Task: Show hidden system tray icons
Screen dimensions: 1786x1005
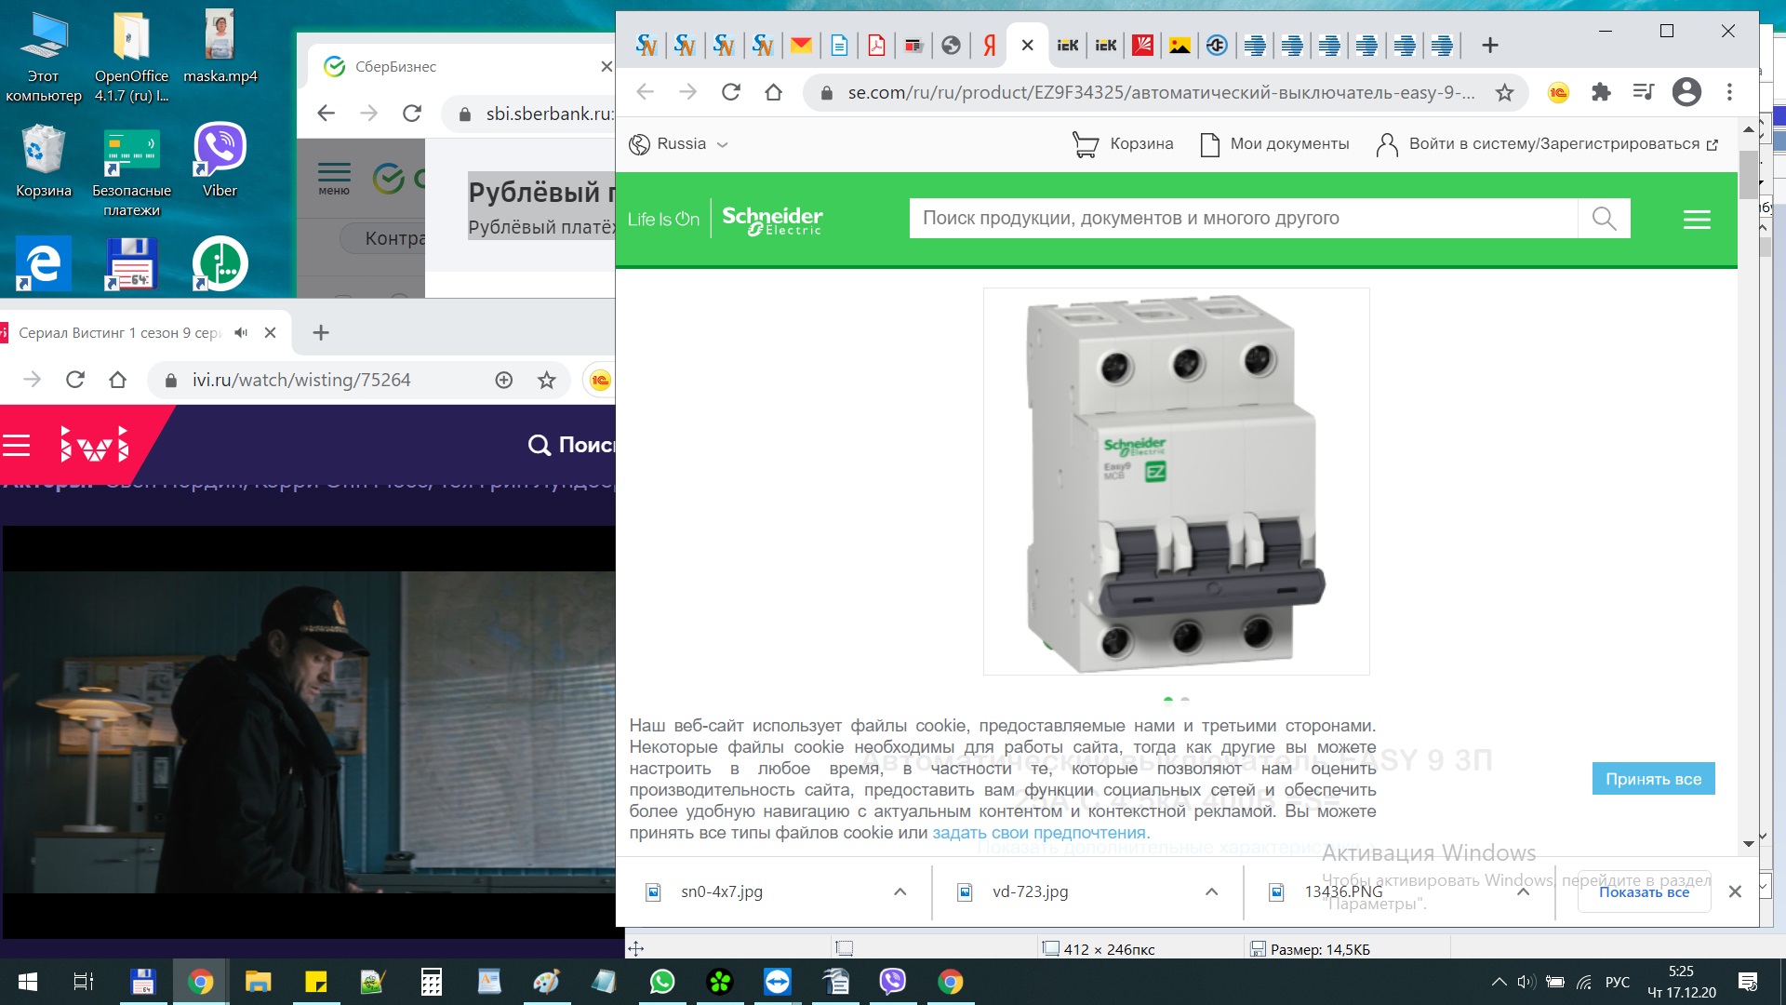Action: [1499, 982]
